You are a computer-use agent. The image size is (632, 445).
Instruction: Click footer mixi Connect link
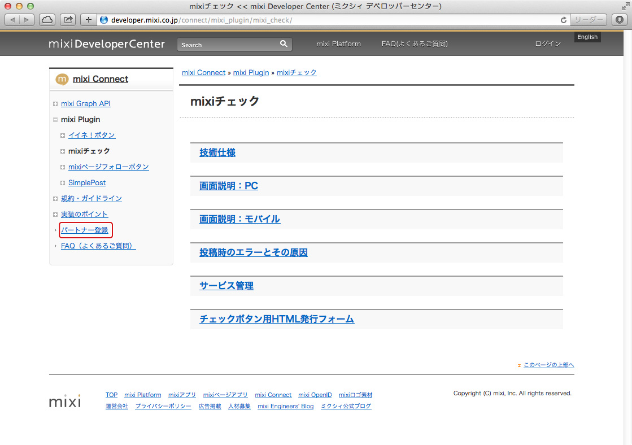click(x=273, y=395)
